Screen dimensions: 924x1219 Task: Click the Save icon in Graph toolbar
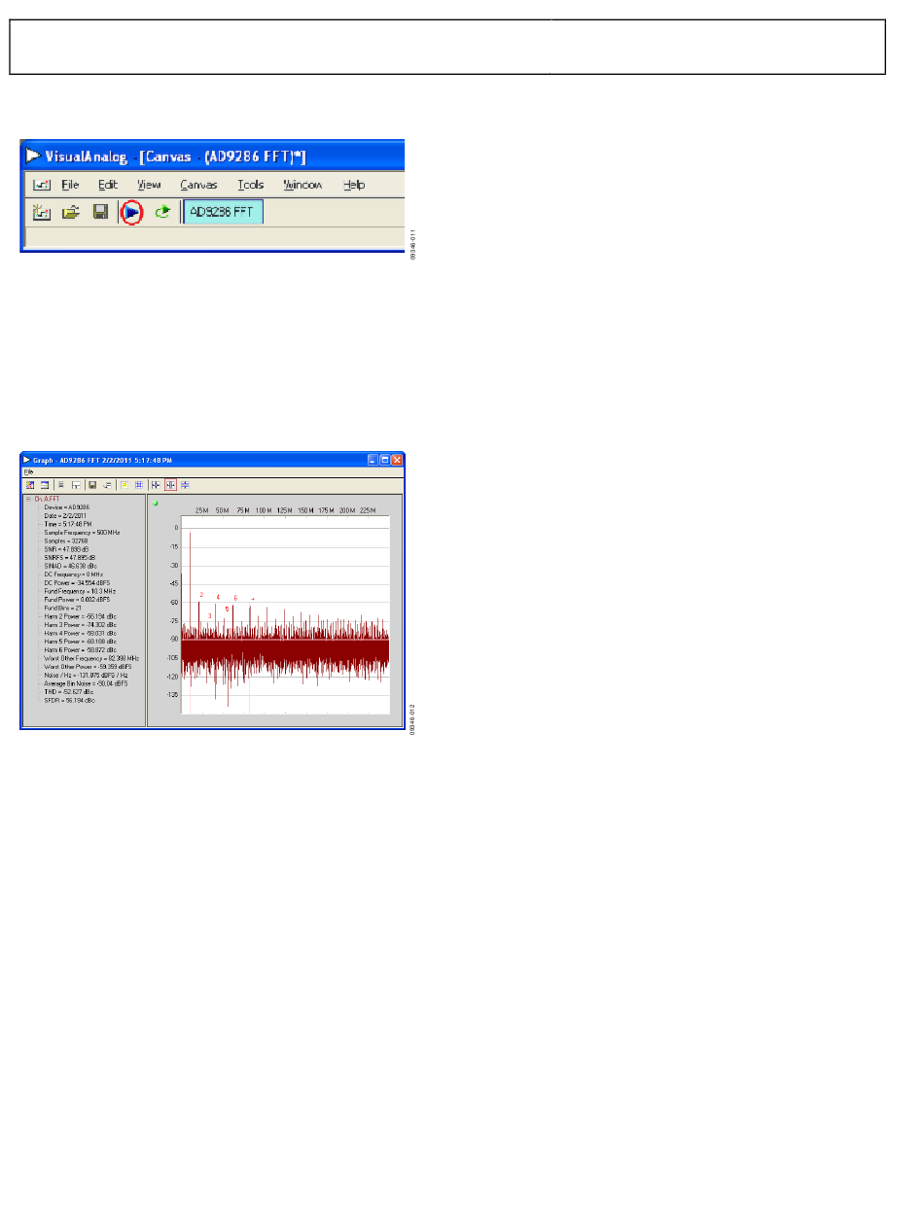92,484
